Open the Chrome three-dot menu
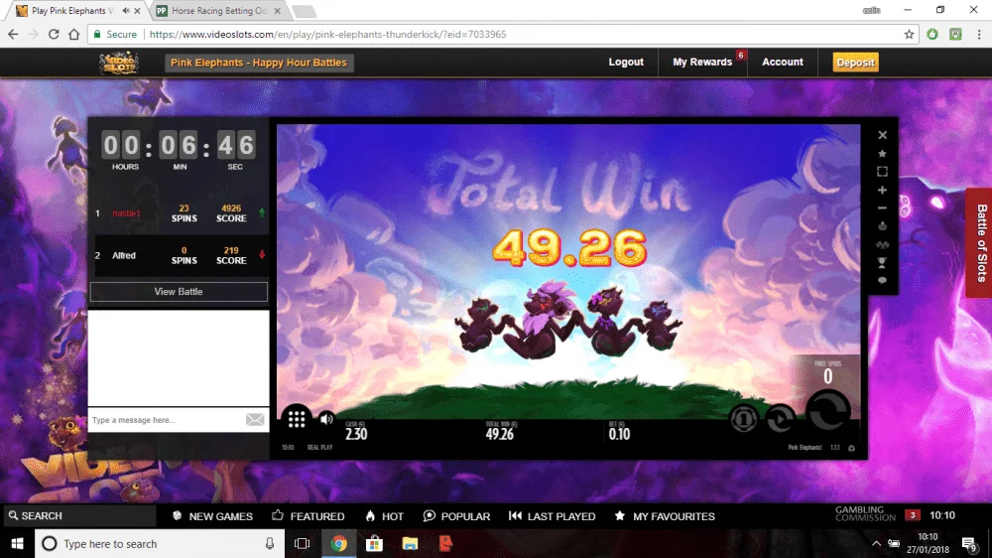This screenshot has height=558, width=992. 979,34
